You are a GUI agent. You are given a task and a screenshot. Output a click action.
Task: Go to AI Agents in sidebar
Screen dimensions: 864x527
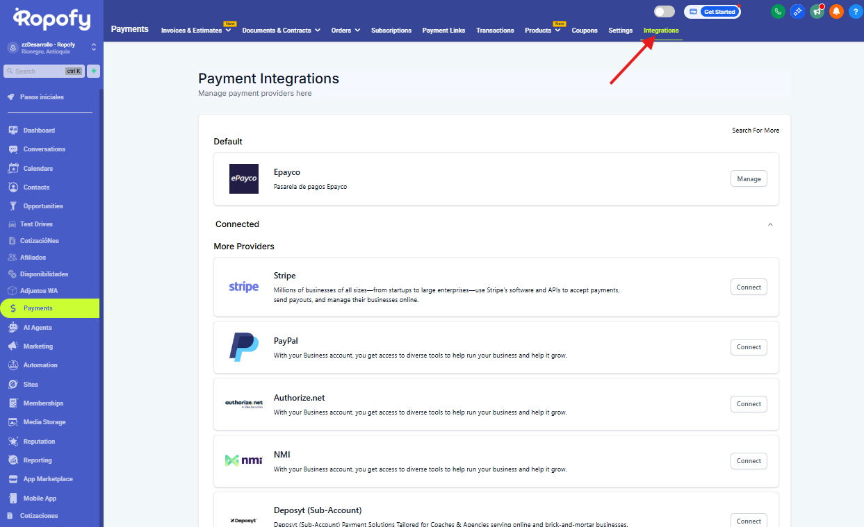(38, 328)
